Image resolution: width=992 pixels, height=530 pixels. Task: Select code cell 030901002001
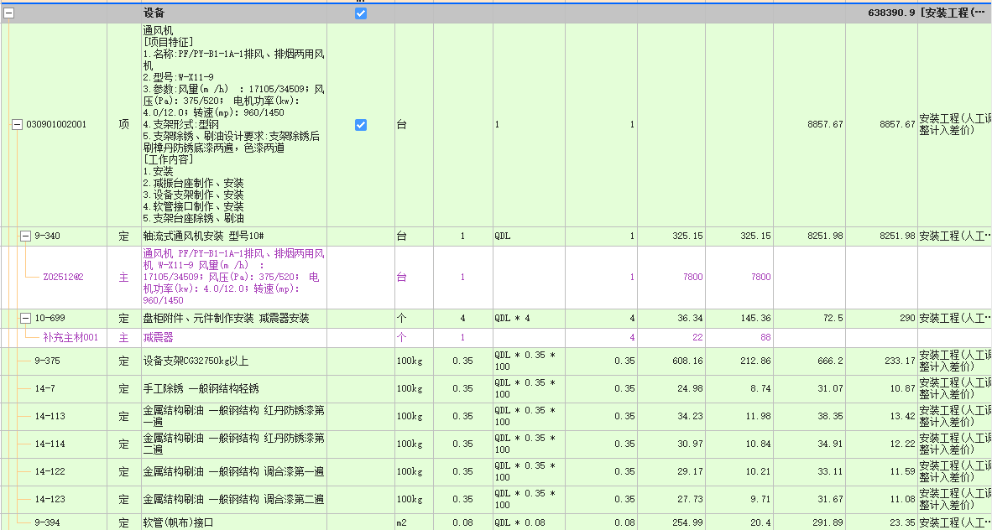[x=55, y=125]
